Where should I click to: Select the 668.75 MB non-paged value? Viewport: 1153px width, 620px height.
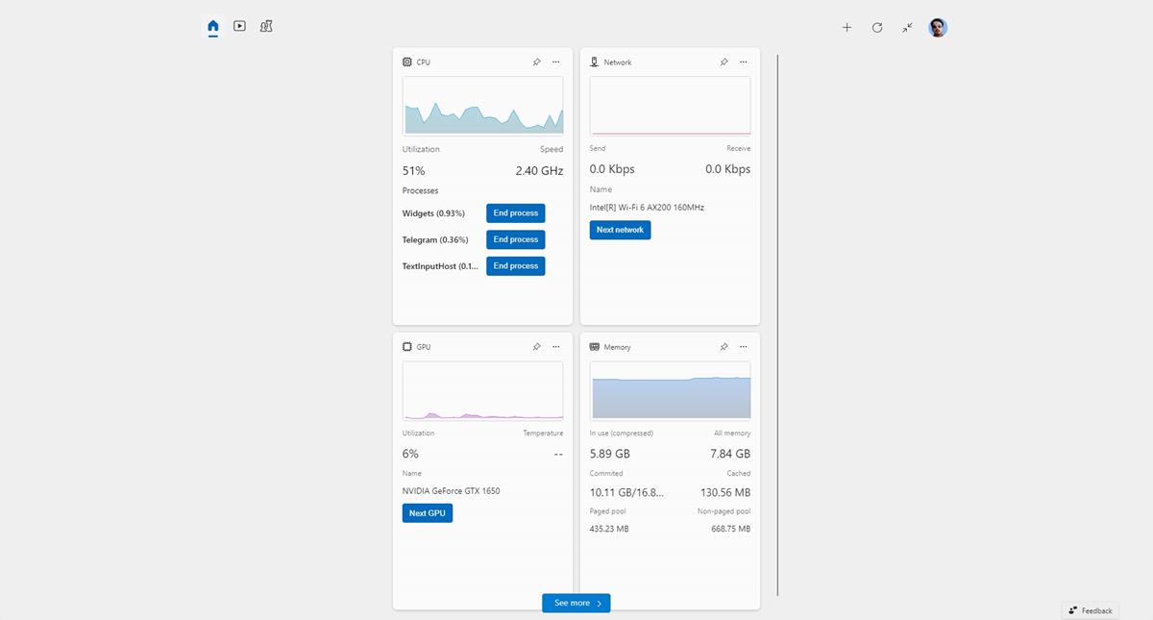point(731,529)
